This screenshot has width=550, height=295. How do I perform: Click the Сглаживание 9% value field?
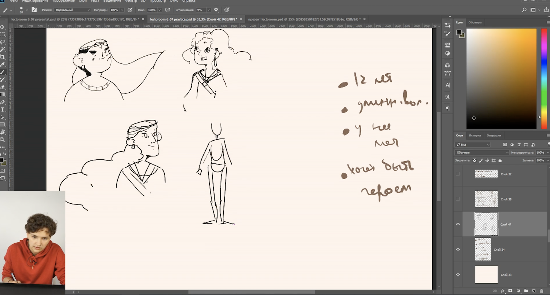tap(201, 10)
